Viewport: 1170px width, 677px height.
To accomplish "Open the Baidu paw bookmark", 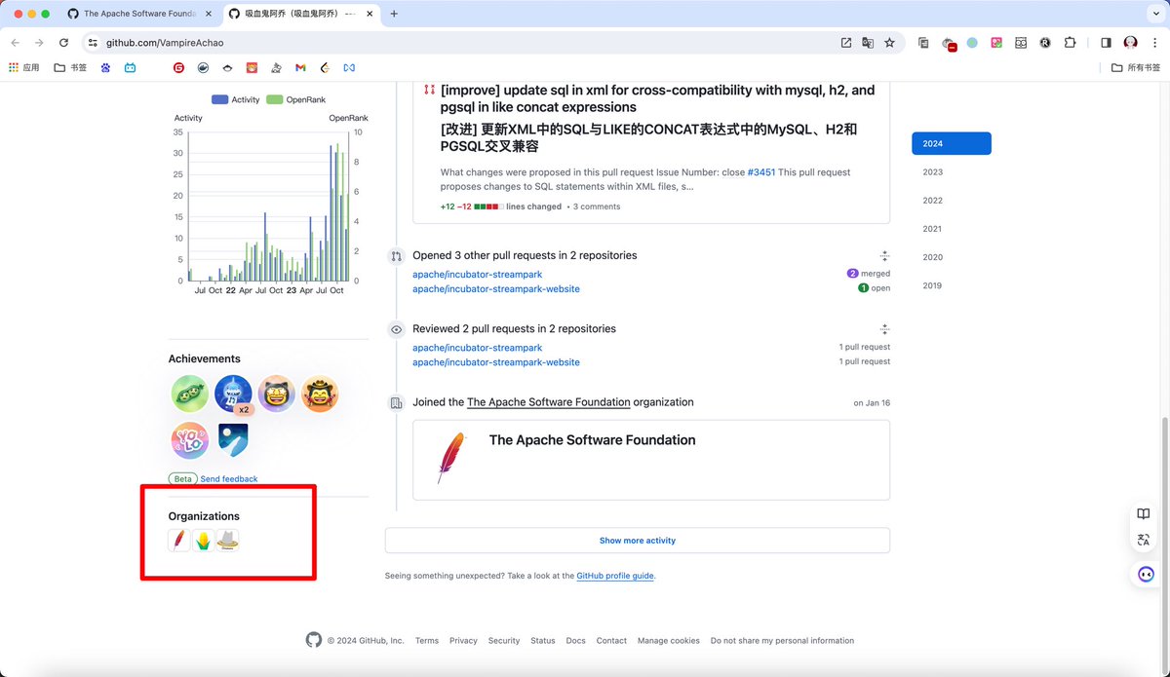I will pos(104,67).
